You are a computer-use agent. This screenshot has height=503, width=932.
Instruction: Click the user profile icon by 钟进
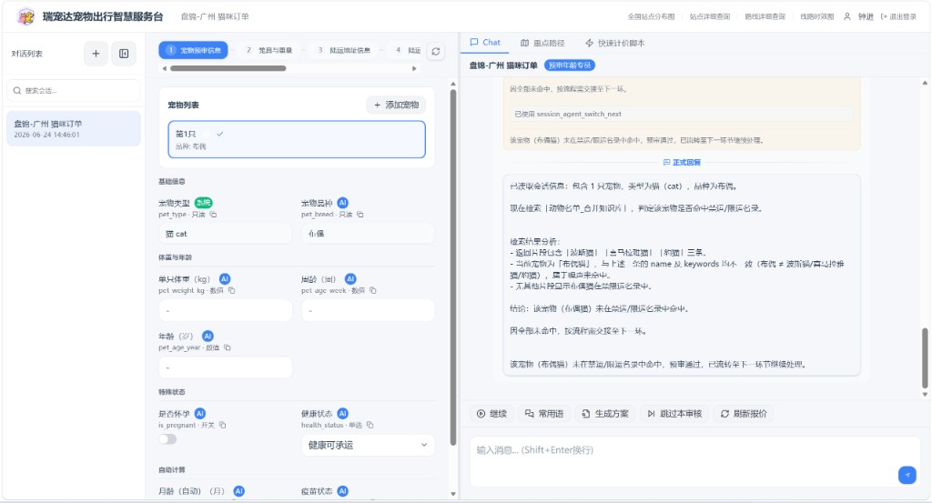(x=847, y=16)
